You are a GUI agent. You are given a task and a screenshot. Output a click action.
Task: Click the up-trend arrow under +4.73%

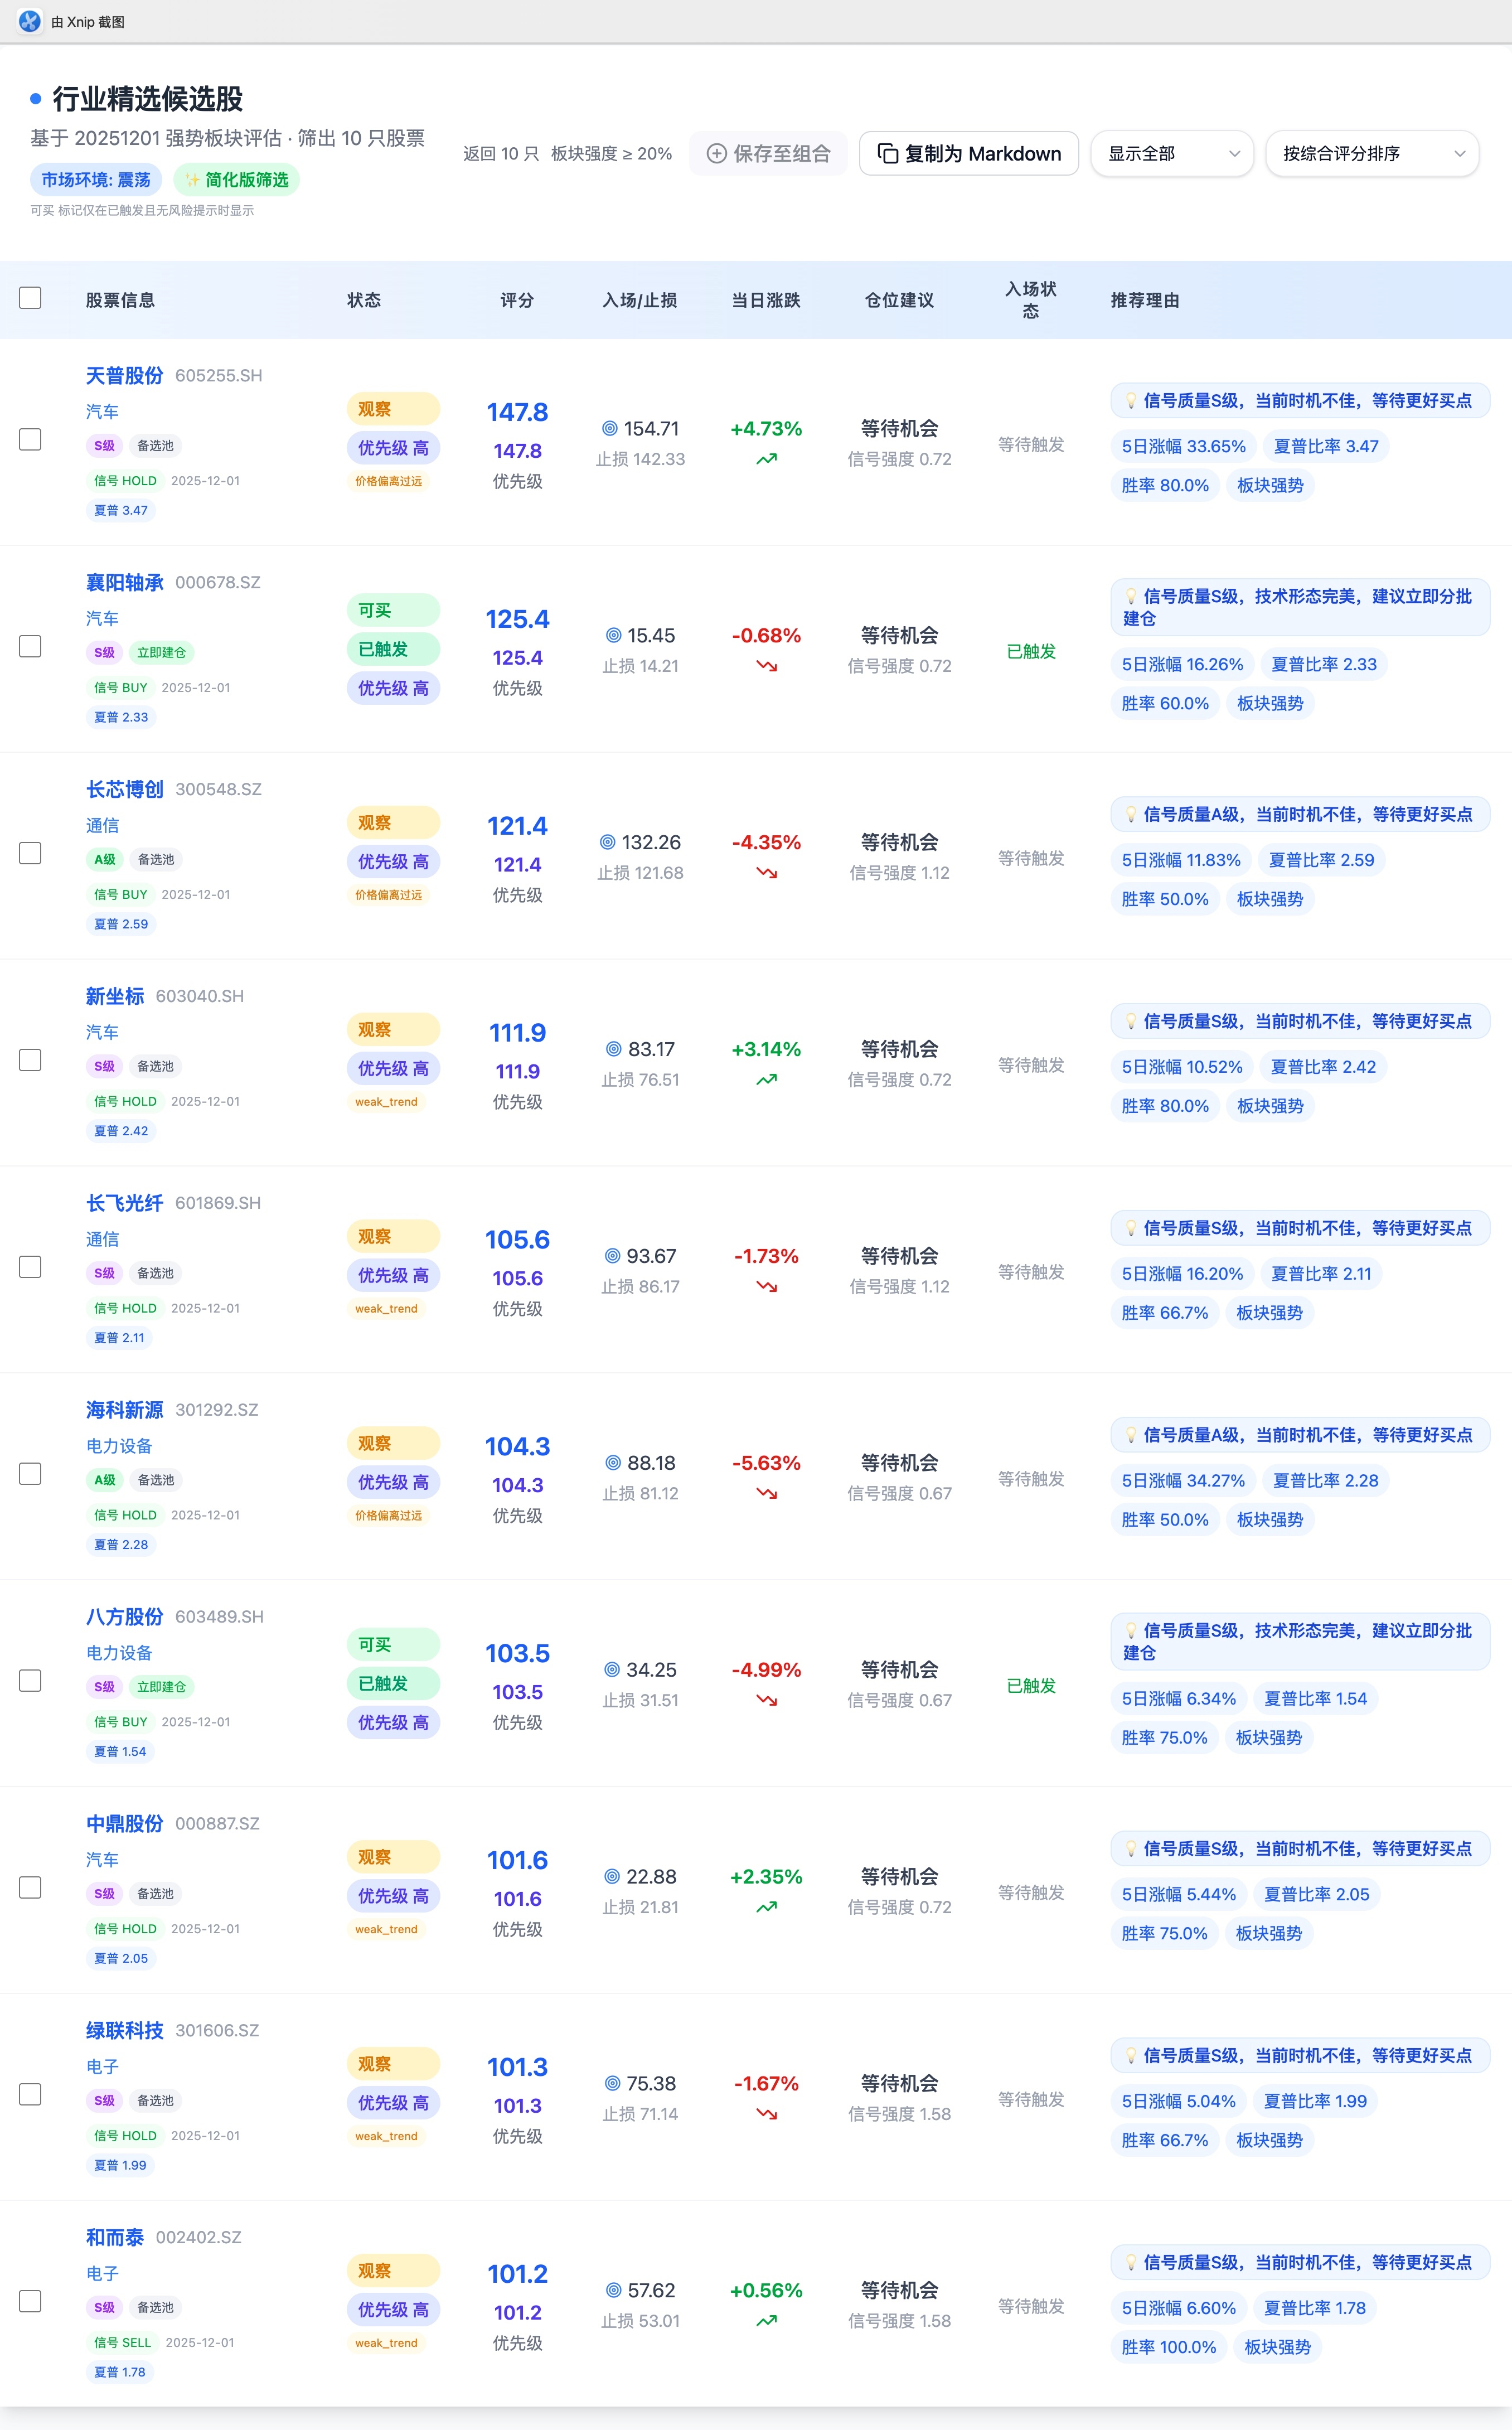(x=766, y=459)
